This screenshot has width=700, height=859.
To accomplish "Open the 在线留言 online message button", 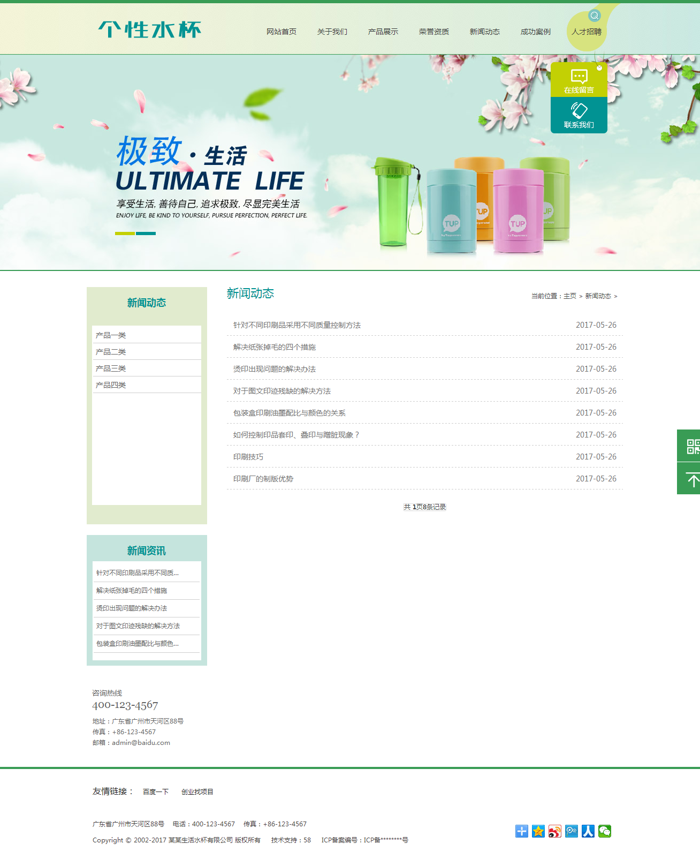I will click(579, 80).
